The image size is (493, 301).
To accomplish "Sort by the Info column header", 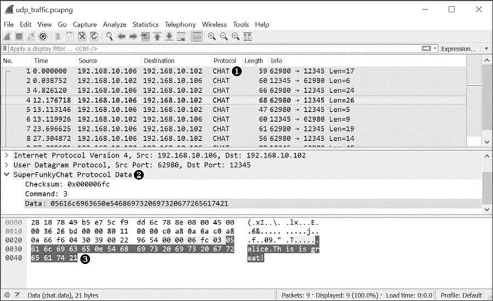I will [367, 61].
